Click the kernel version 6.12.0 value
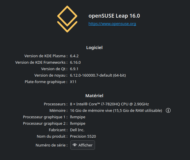The image size is (190, 160). 98,75
